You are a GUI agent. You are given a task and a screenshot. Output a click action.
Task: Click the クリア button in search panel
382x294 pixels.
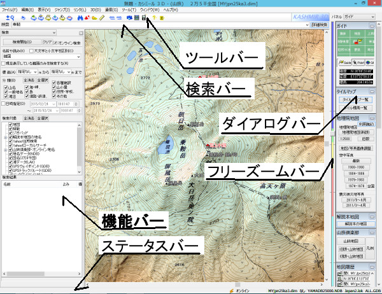click(46, 41)
